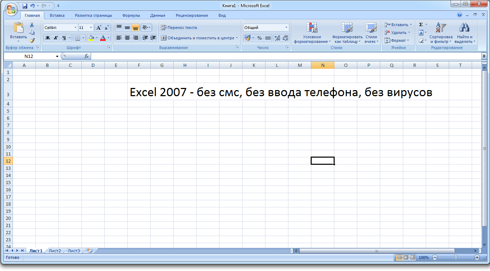Screen dimensions: 490x271
Task: Toggle Перенос текста wrap text
Action: 179,28
